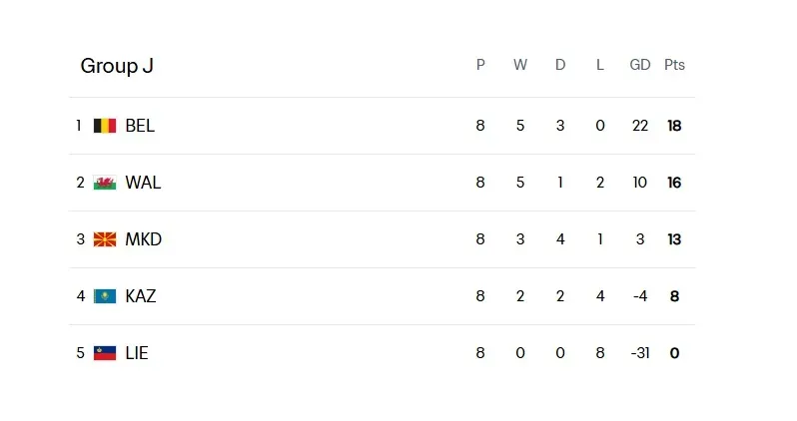Open the BEL team link
The width and height of the screenshot is (797, 421).
[140, 126]
